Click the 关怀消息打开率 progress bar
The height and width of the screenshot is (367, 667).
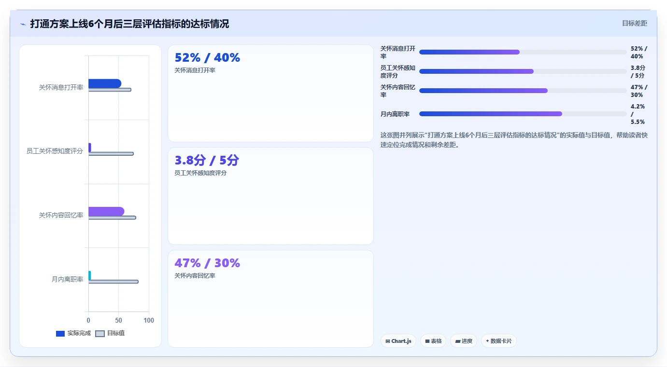[523, 52]
